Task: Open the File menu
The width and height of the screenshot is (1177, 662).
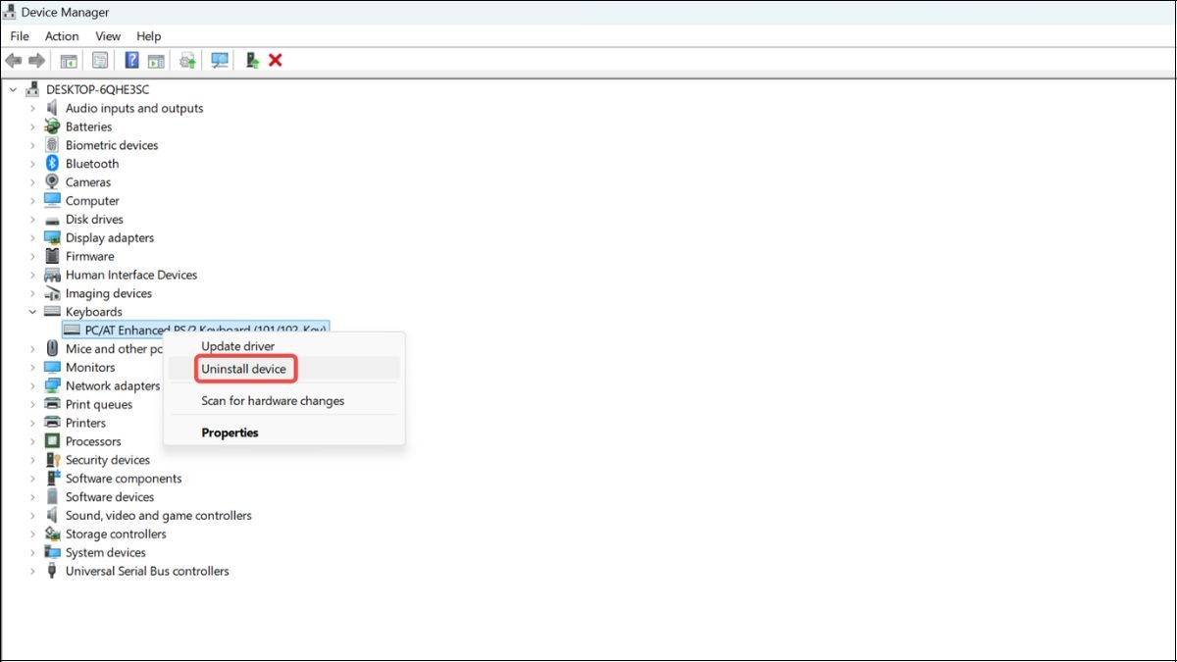Action: click(x=20, y=36)
